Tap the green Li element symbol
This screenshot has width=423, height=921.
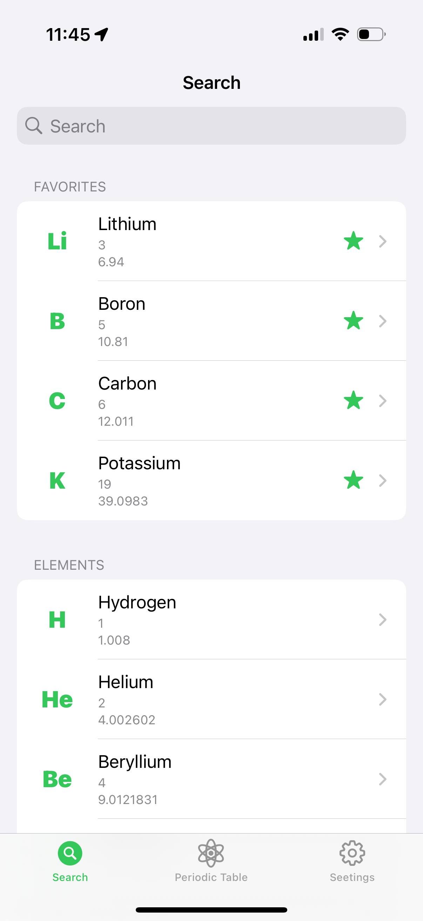(57, 241)
